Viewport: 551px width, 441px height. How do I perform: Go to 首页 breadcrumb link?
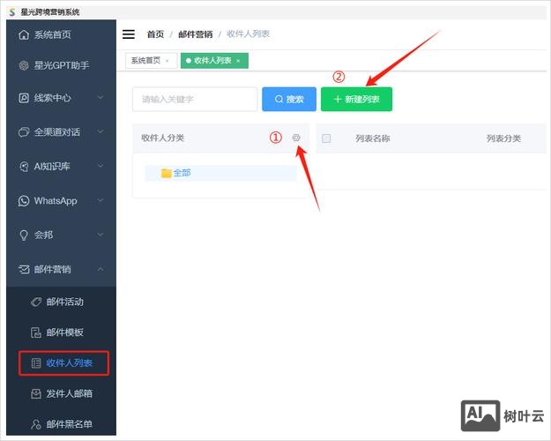(155, 34)
